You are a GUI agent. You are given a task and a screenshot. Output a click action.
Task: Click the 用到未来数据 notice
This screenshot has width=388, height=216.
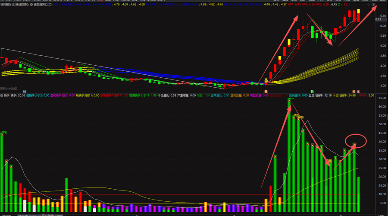pyautogui.click(x=9, y=89)
